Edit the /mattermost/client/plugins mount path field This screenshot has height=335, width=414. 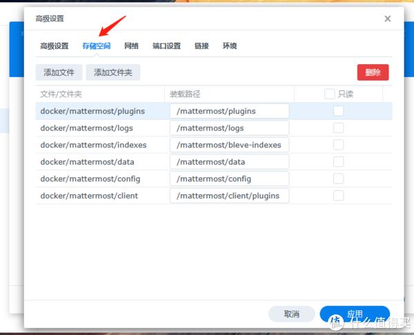click(230, 196)
